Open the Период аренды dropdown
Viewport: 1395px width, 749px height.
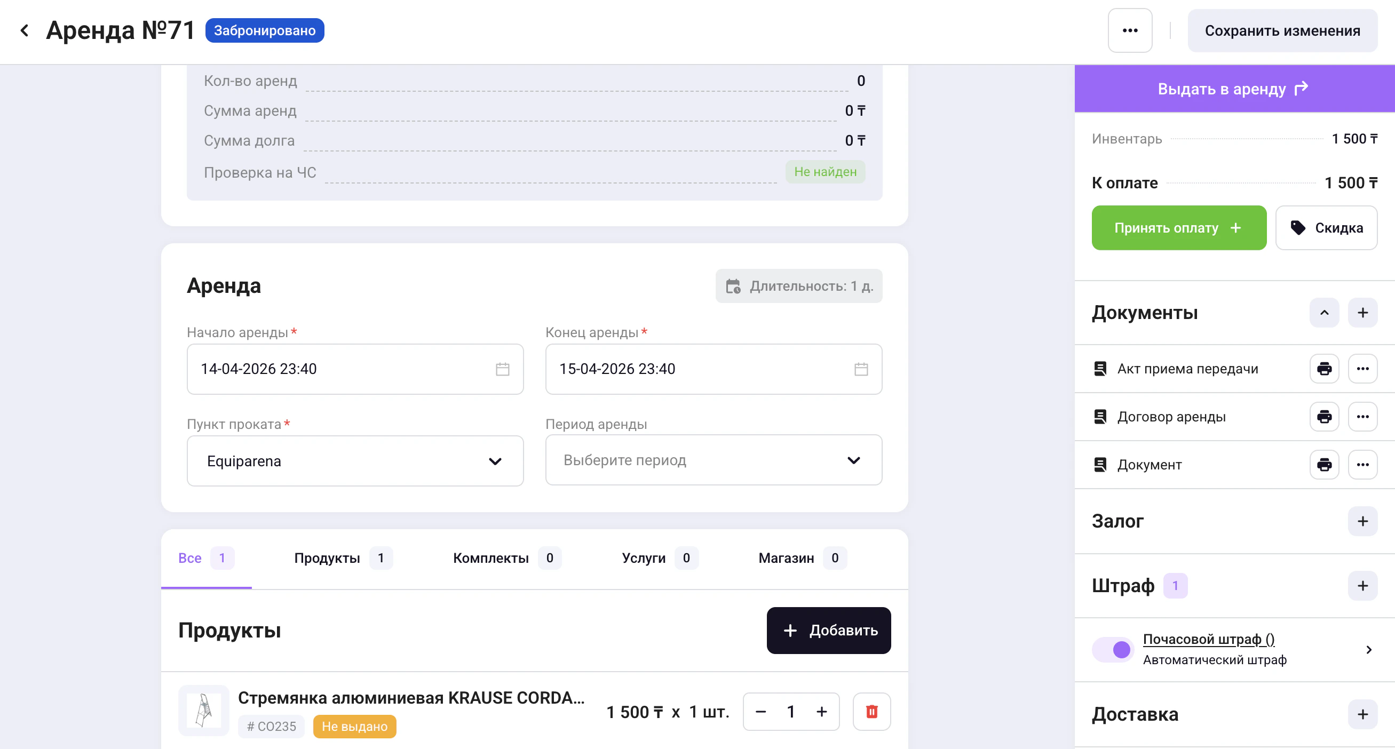(x=713, y=460)
